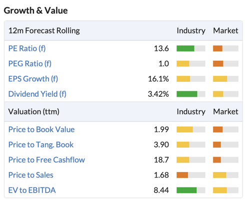Open the PE Ratio (f) link

point(27,48)
